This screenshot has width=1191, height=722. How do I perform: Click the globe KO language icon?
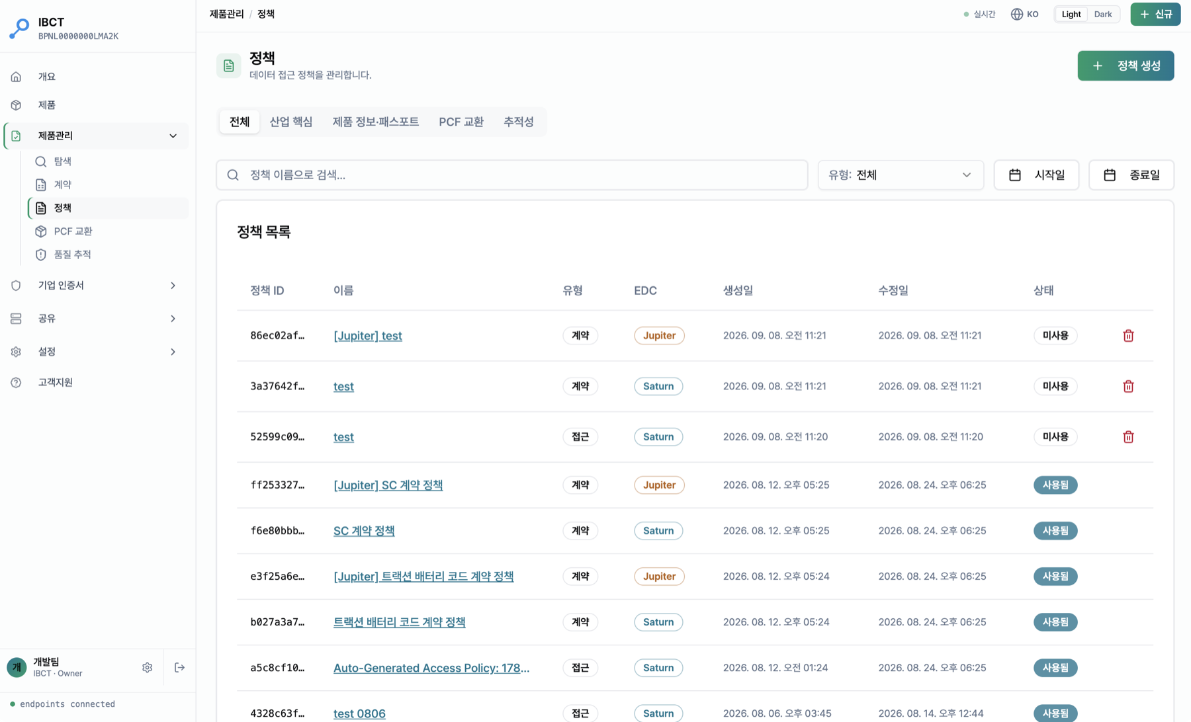click(x=1017, y=14)
